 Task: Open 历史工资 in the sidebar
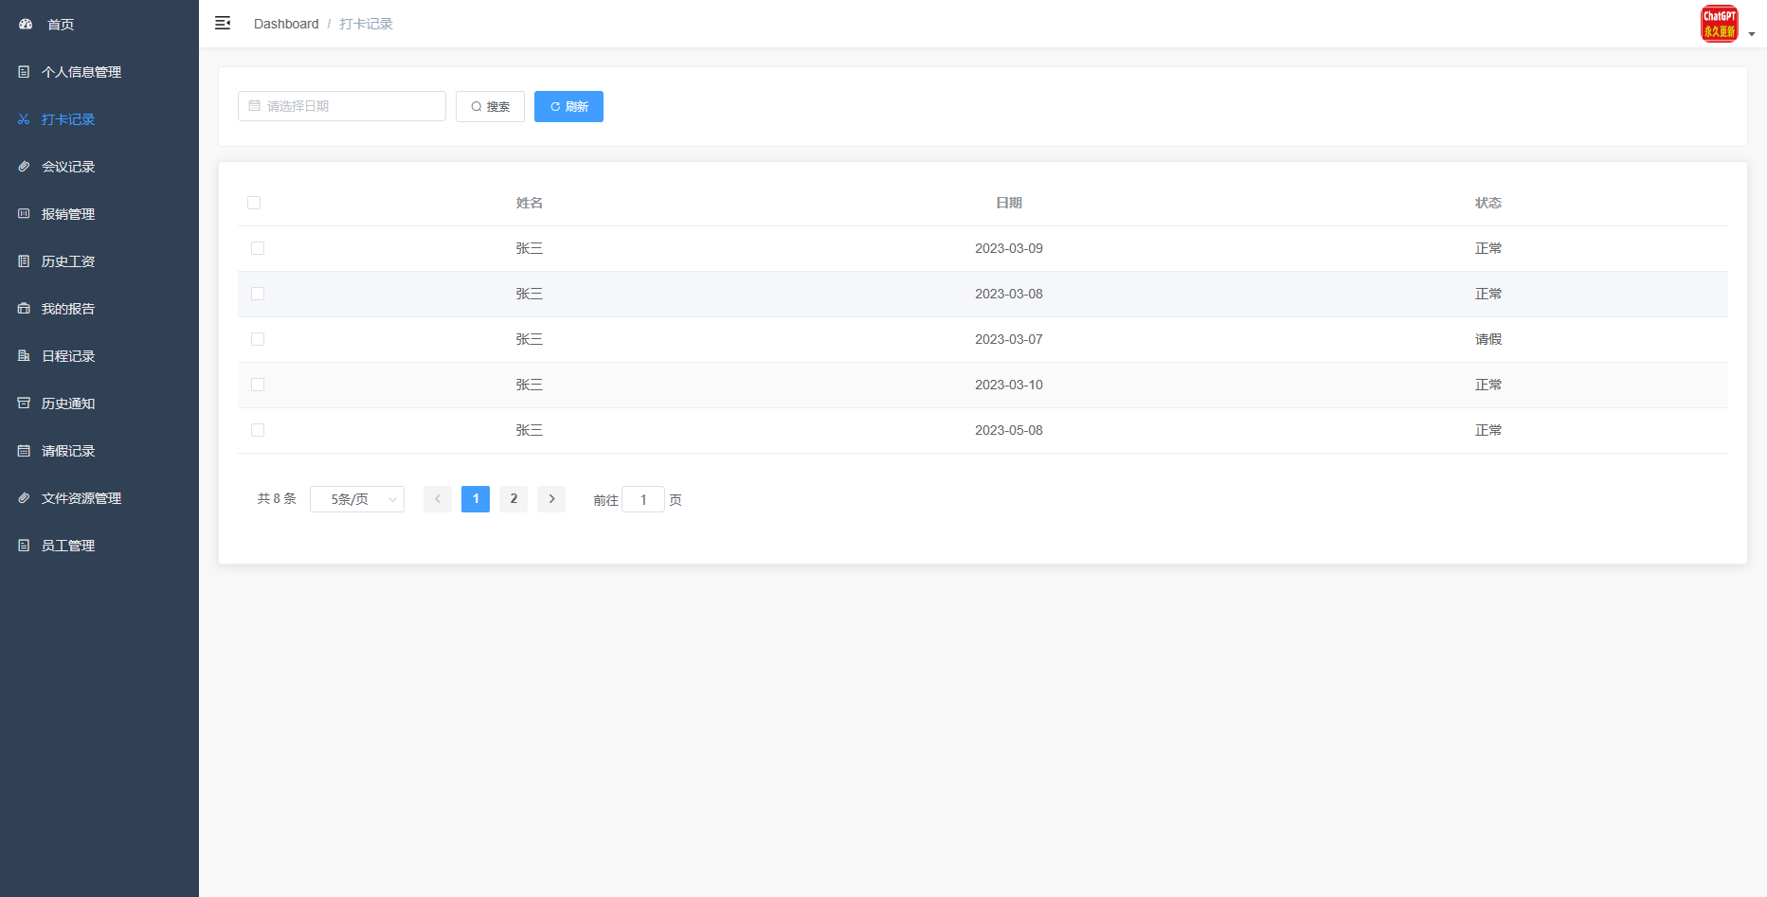tap(68, 261)
